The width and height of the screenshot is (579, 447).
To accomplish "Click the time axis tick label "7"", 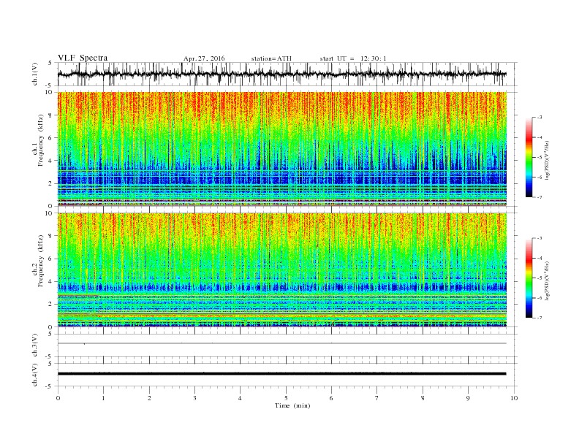I will [377, 398].
